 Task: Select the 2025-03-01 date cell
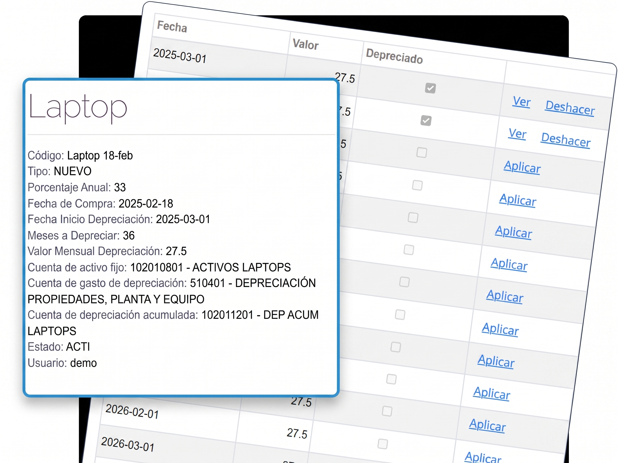pos(180,56)
